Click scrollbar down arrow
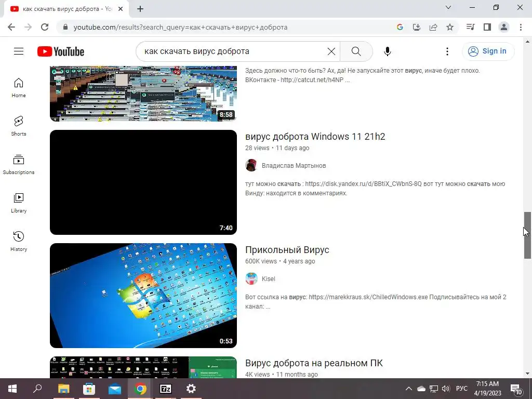The image size is (532, 399). [527, 374]
